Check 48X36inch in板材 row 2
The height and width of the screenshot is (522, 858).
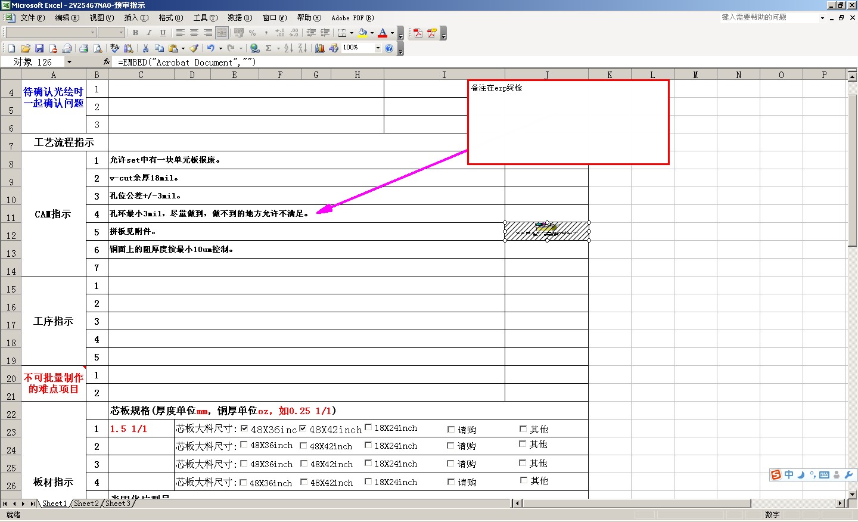tap(244, 445)
